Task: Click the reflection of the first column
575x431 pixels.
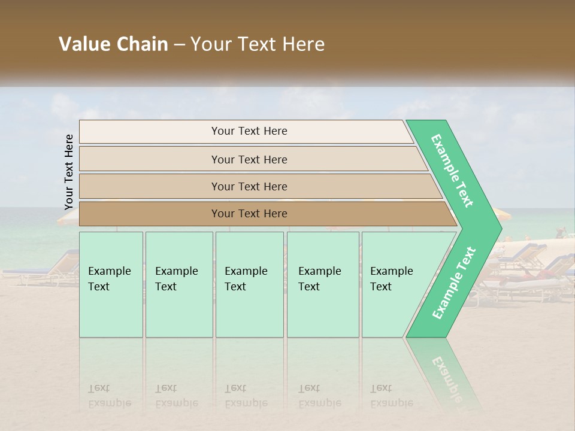Action: (x=111, y=374)
